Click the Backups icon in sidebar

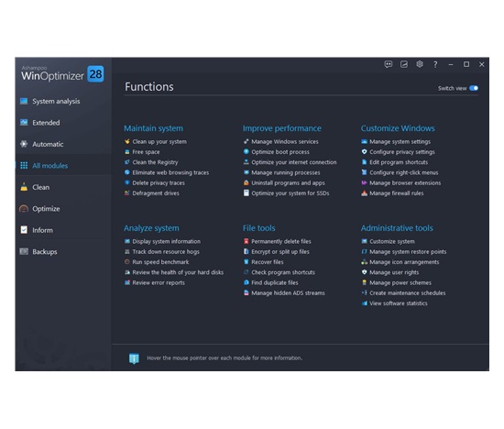24,251
